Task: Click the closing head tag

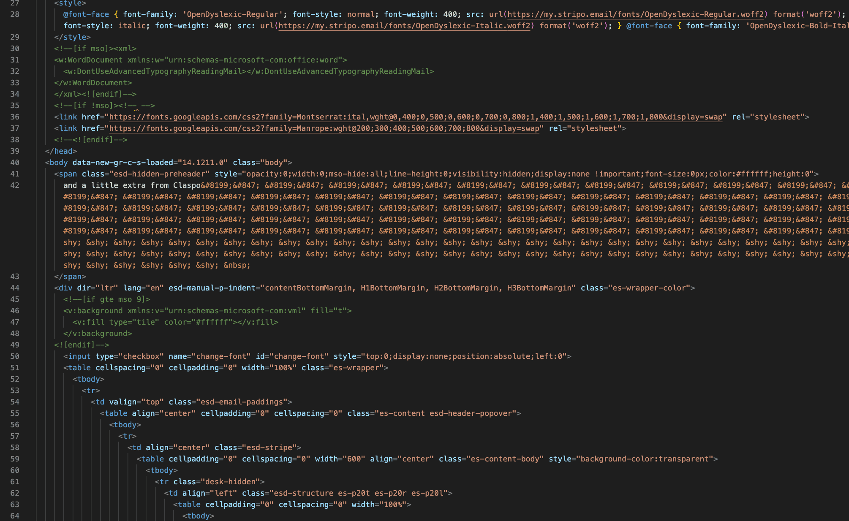Action: [61, 151]
